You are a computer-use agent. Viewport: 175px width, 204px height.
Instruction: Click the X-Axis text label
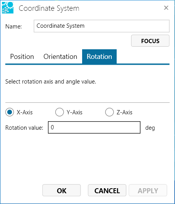[x=25, y=112]
